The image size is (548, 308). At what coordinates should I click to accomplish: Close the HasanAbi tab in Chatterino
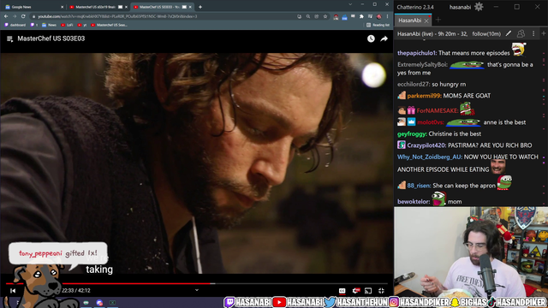click(x=426, y=21)
